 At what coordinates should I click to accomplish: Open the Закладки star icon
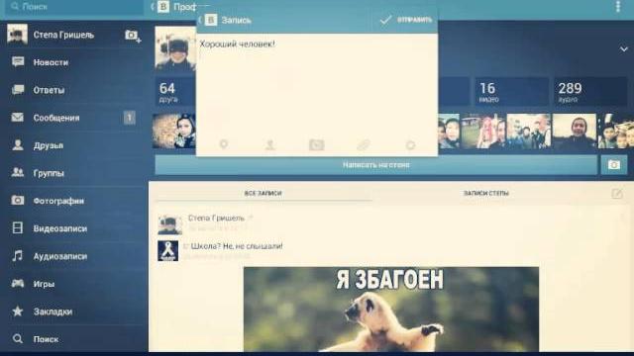pyautogui.click(x=18, y=311)
